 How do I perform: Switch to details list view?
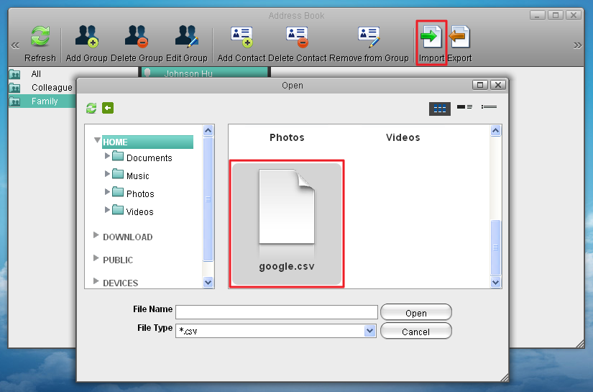pos(464,108)
